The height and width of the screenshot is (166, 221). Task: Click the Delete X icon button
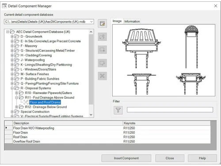tap(102, 76)
